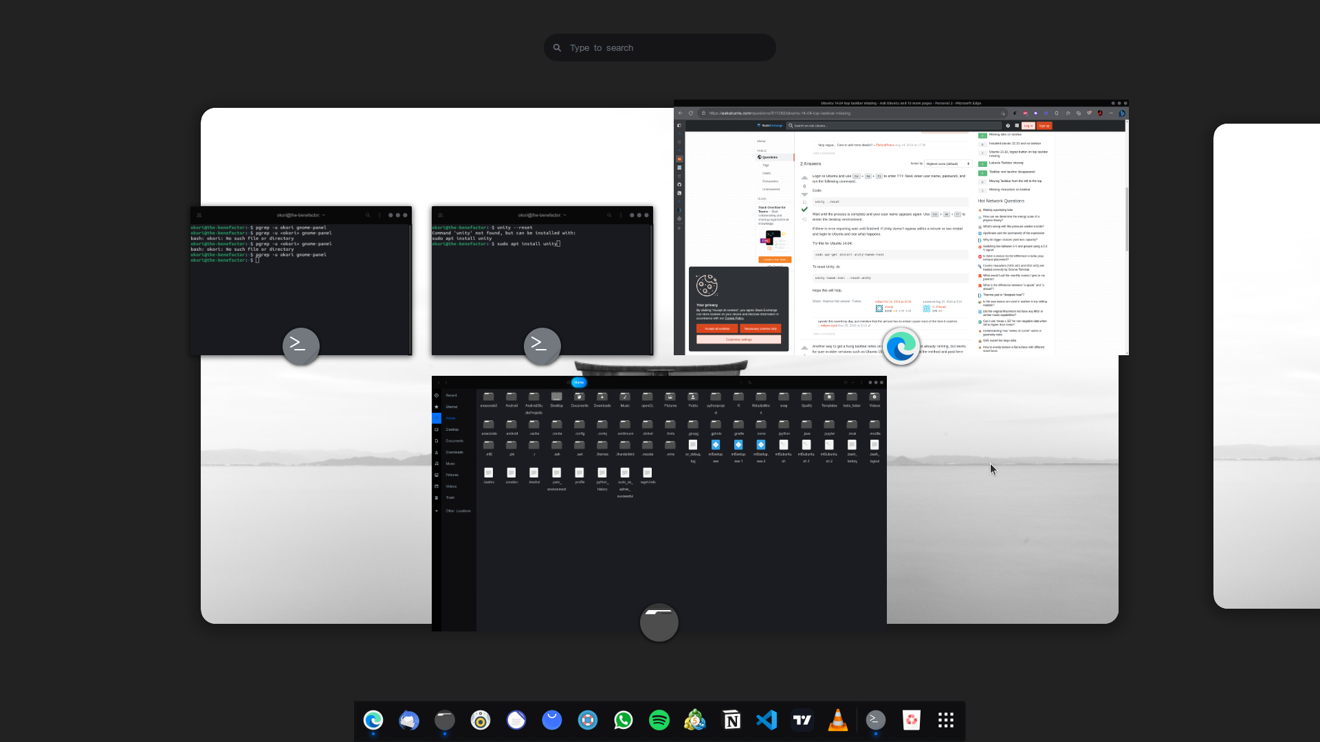Launch Rhythmbox speaker icon in dock
Image resolution: width=1320 pixels, height=742 pixels.
[x=481, y=720]
